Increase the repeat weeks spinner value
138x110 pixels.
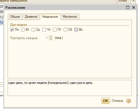tap(51, 37)
